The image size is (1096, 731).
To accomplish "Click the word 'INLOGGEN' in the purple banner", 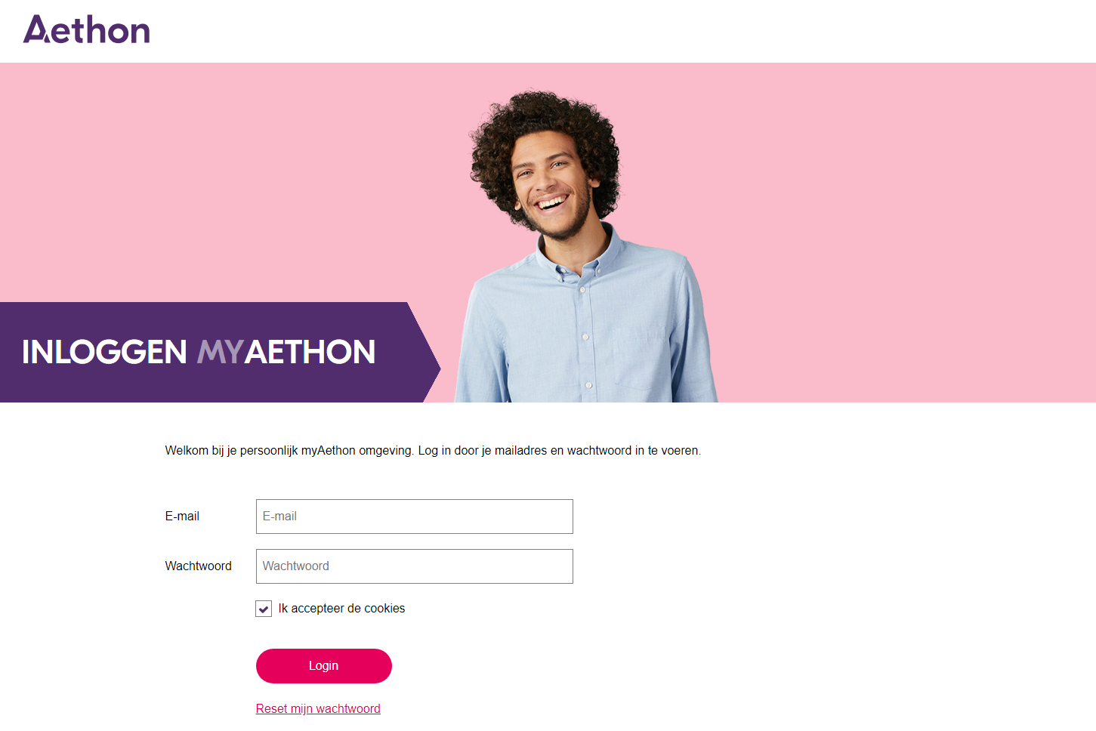I will (x=104, y=352).
